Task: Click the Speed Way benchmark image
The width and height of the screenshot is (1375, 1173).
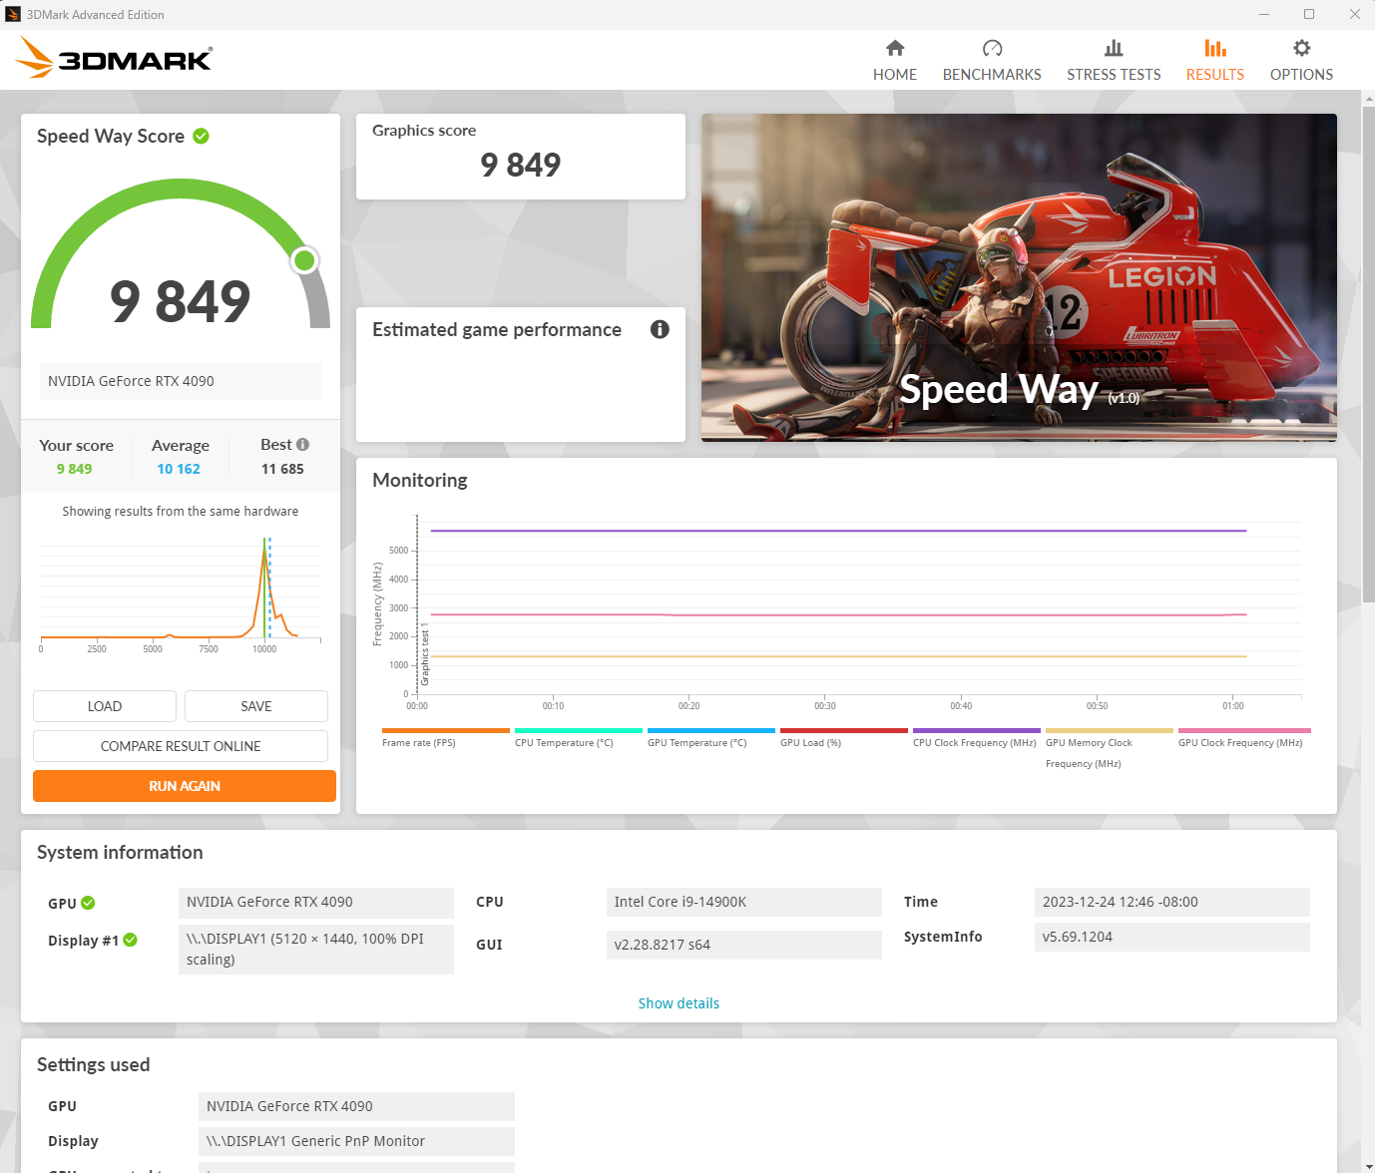Action: 1019,277
